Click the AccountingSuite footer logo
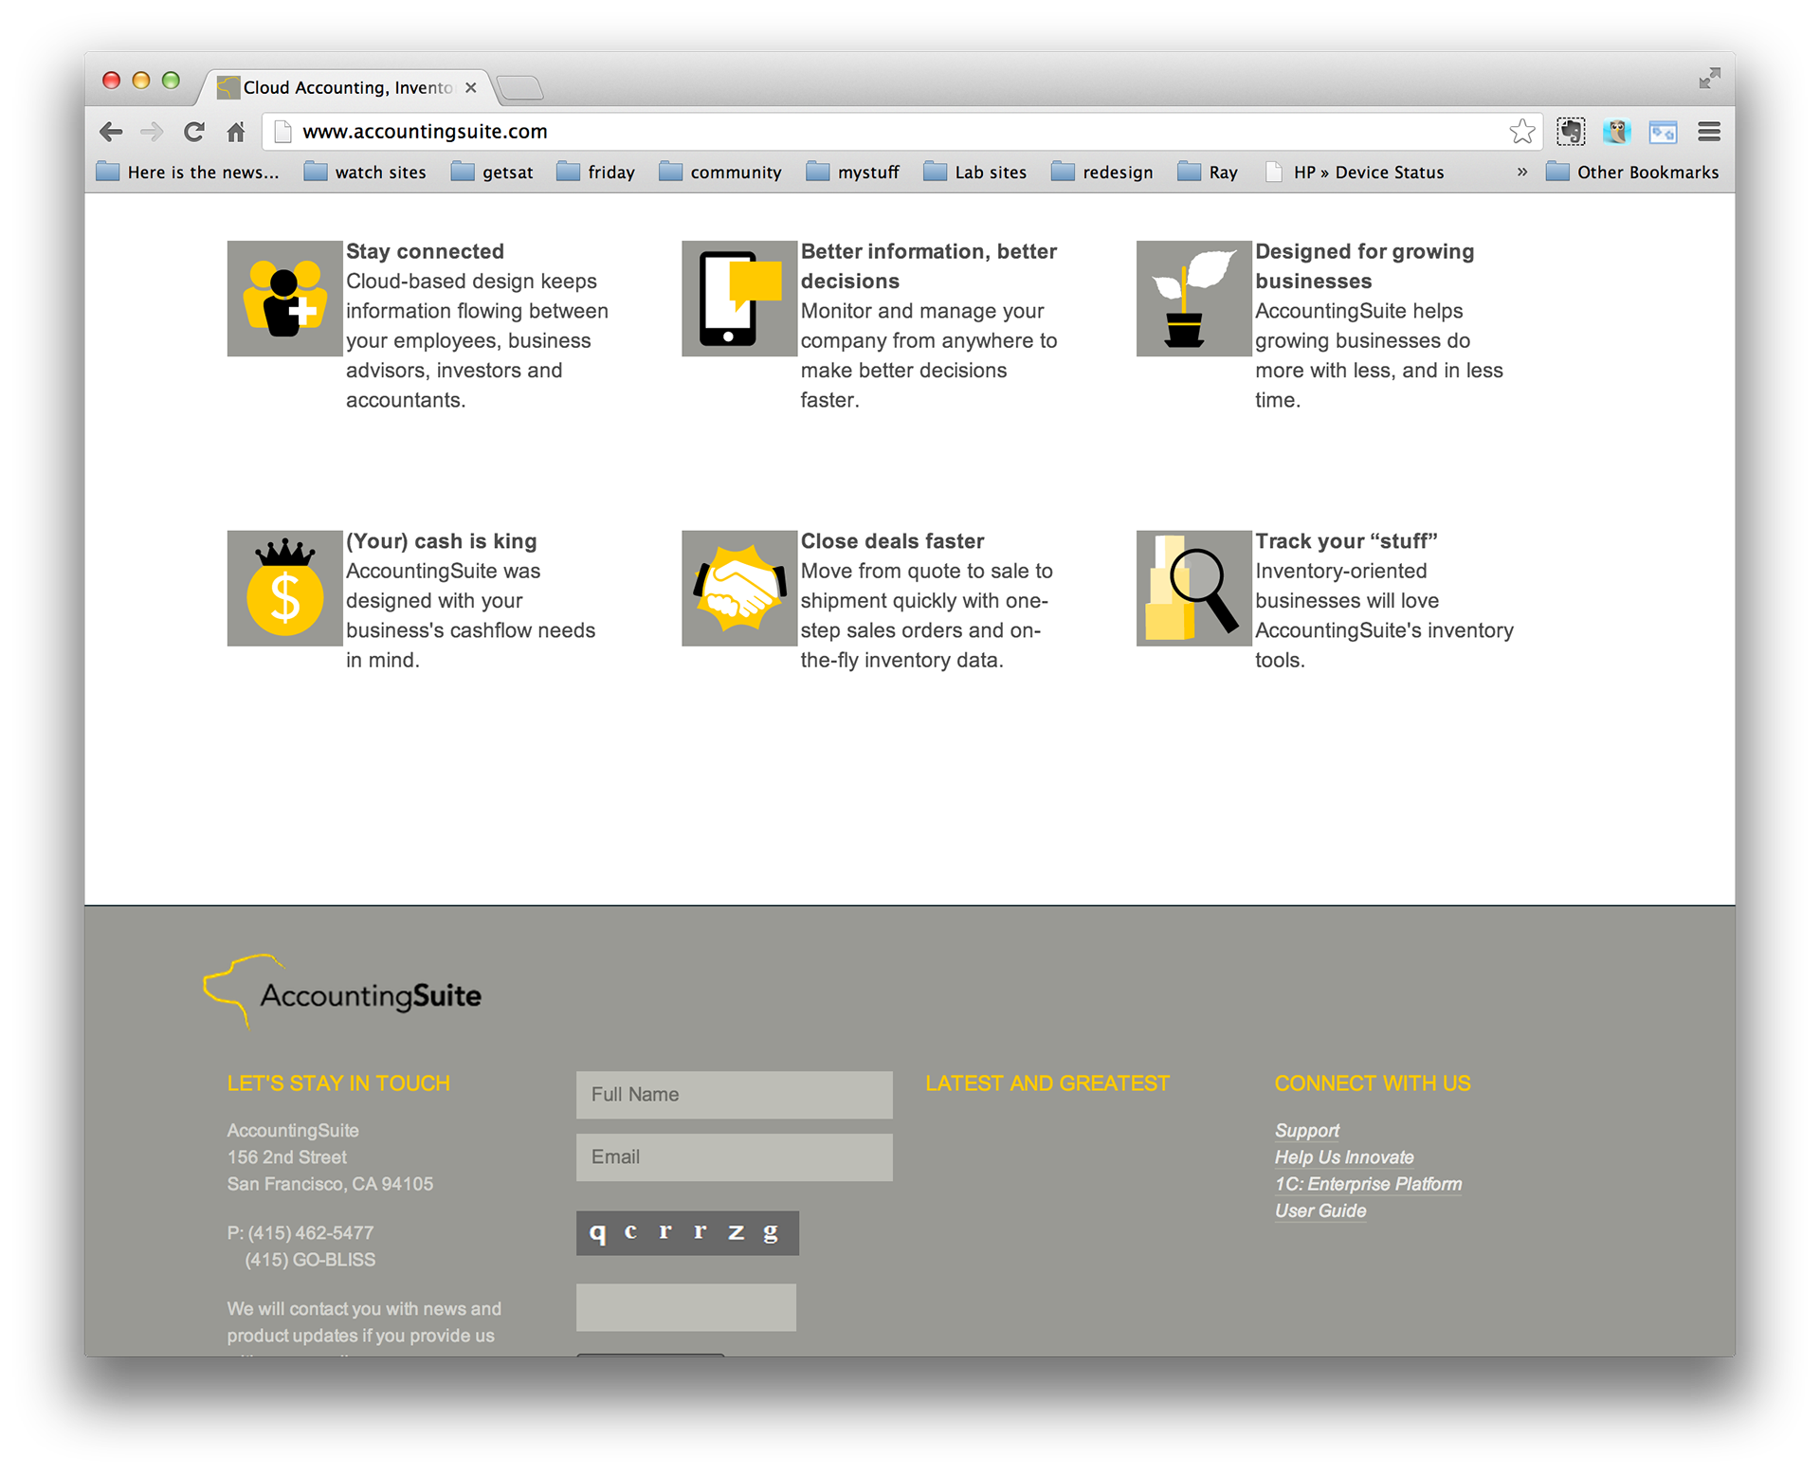1820x1474 pixels. pyautogui.click(x=342, y=992)
